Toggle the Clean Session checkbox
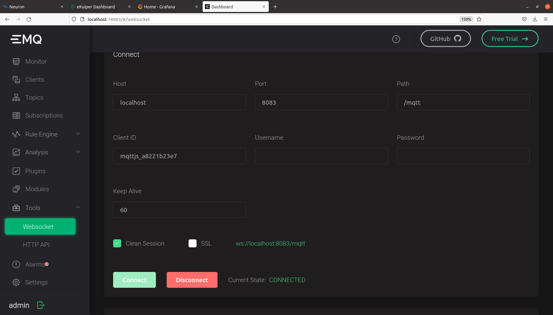The width and height of the screenshot is (553, 315). [x=117, y=244]
